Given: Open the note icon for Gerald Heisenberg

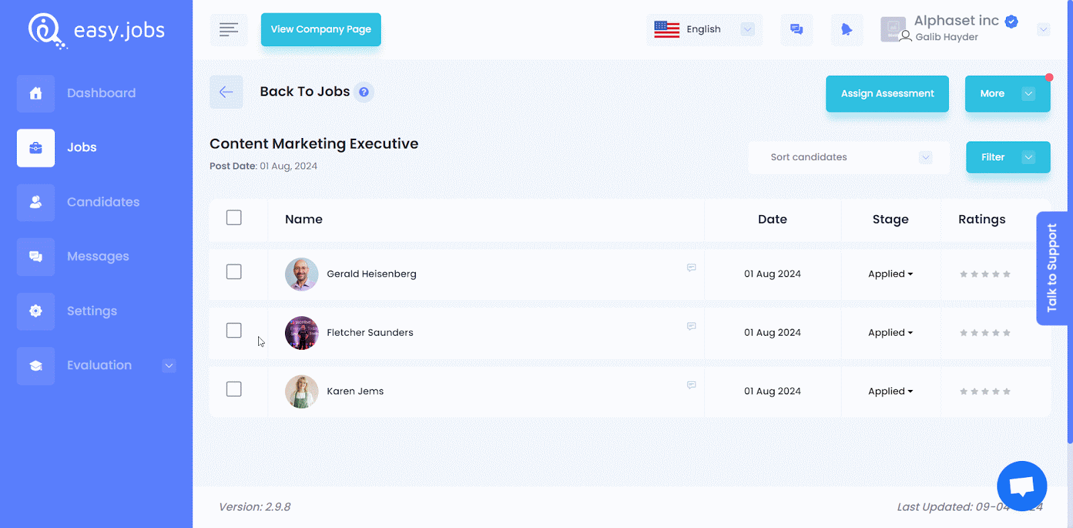Looking at the screenshot, I should coord(691,268).
